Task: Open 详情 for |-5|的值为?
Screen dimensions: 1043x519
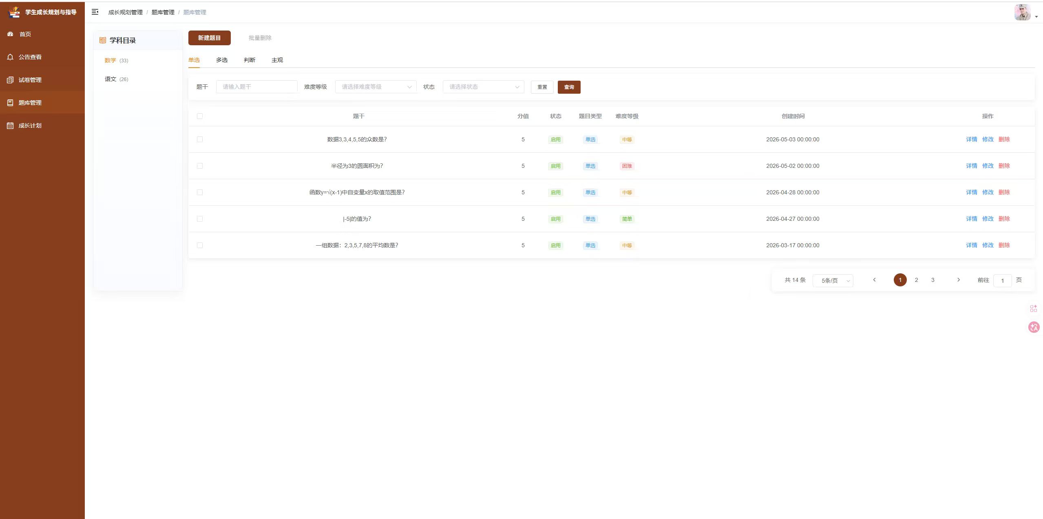Action: pos(972,219)
